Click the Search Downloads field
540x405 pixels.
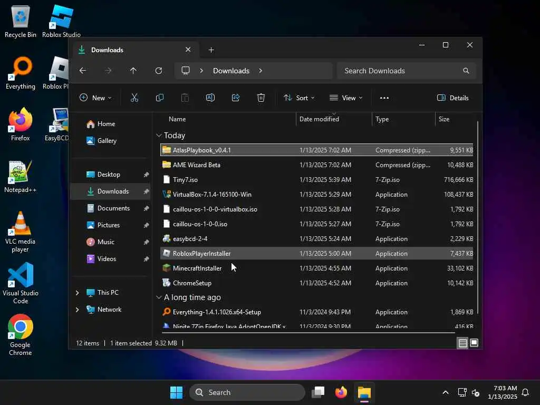pyautogui.click(x=406, y=71)
